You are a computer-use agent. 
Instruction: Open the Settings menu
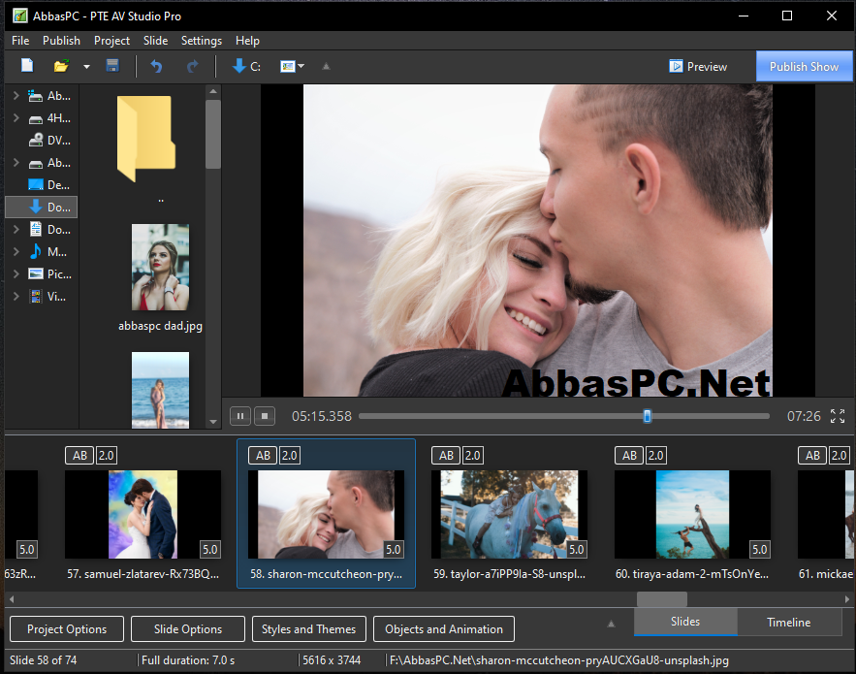coord(202,41)
